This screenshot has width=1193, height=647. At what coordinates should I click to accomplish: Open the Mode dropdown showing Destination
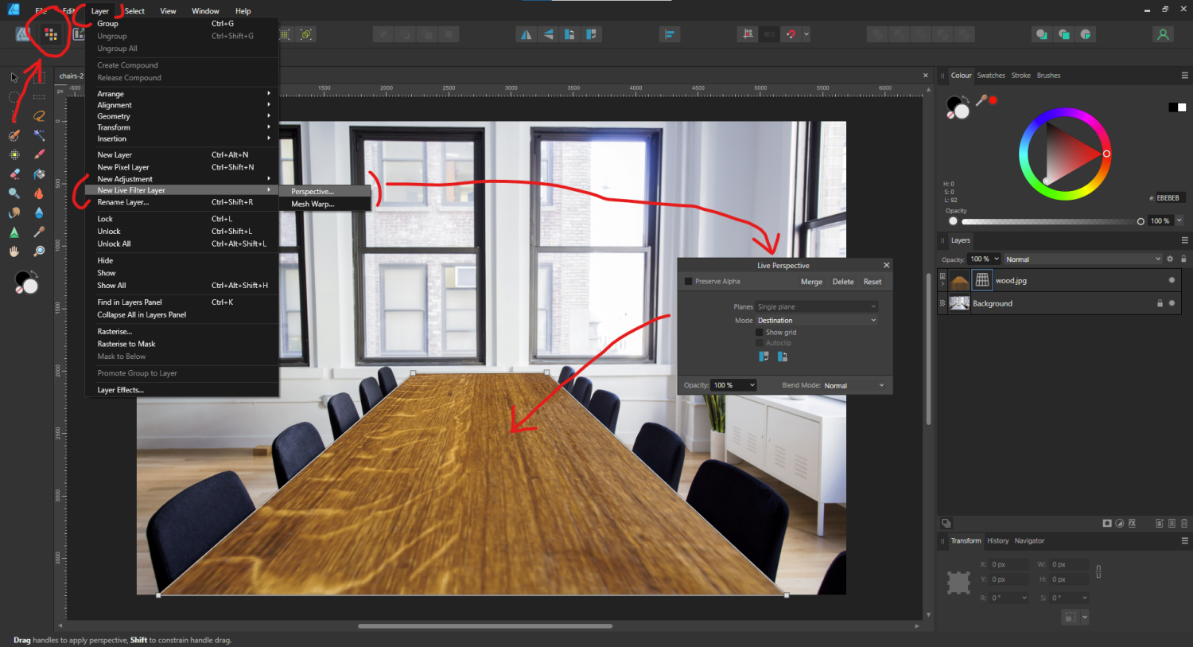[x=817, y=320]
